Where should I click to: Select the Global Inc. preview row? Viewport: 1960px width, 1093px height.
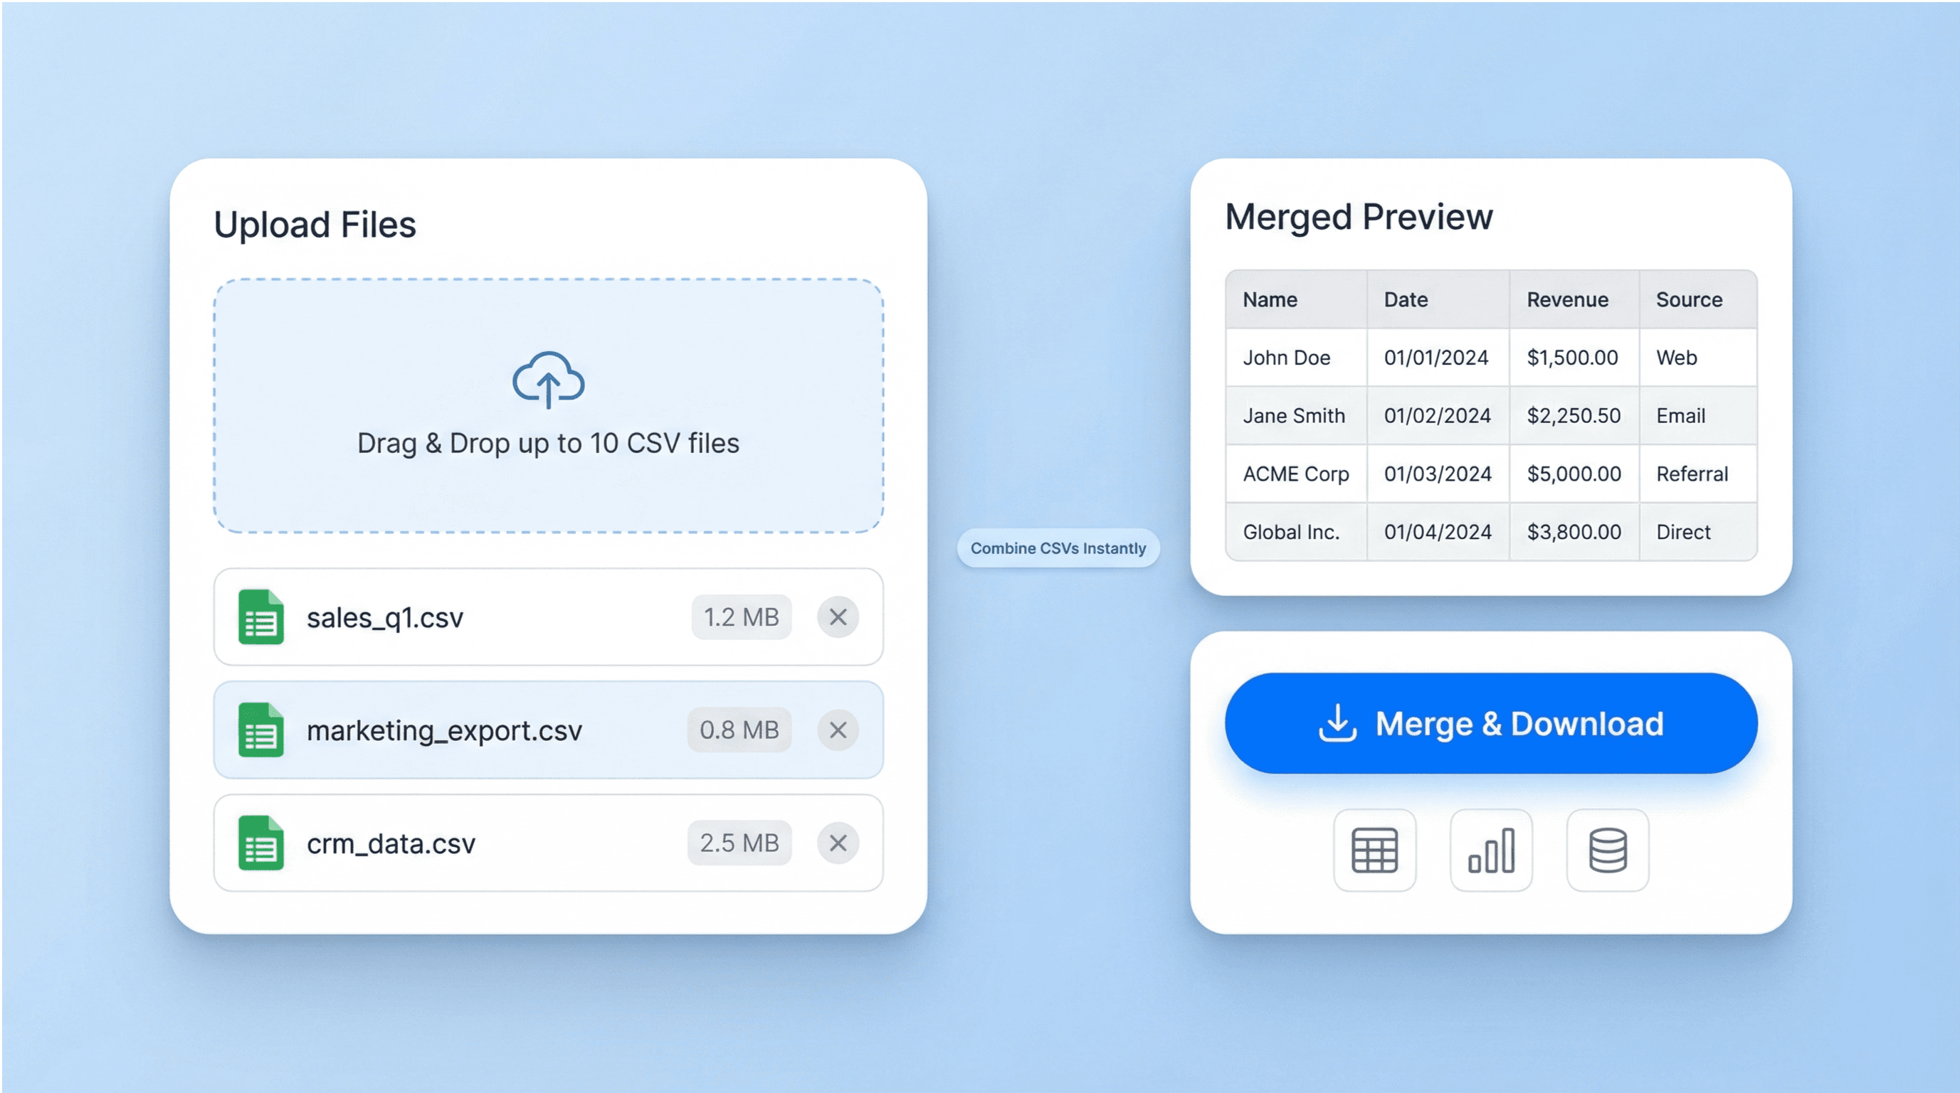(x=1491, y=531)
